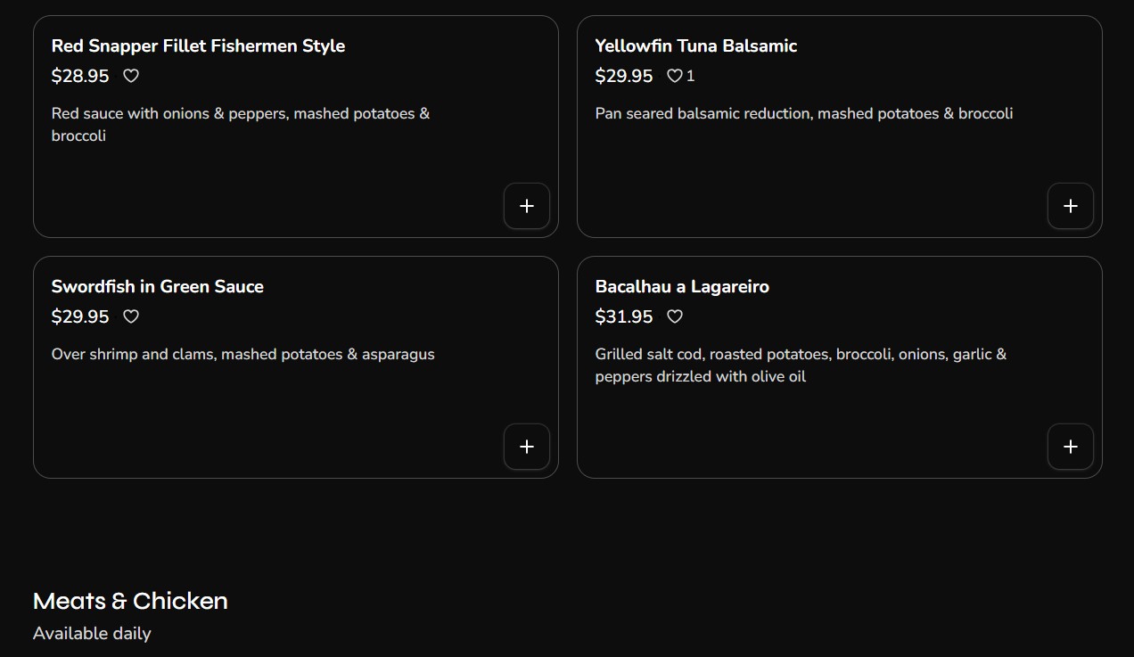
Task: Like the Red Snapper Fillet heart icon
Action: point(131,76)
